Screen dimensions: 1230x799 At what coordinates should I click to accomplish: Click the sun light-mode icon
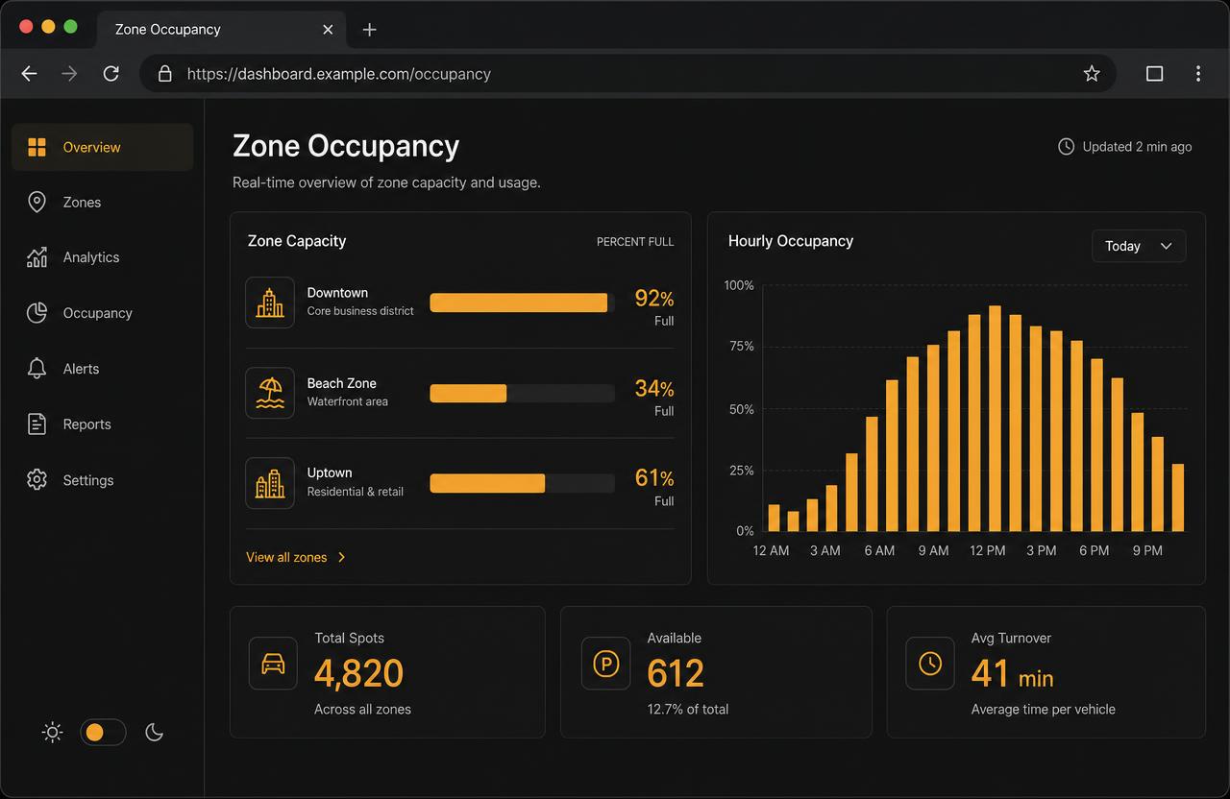pos(53,733)
